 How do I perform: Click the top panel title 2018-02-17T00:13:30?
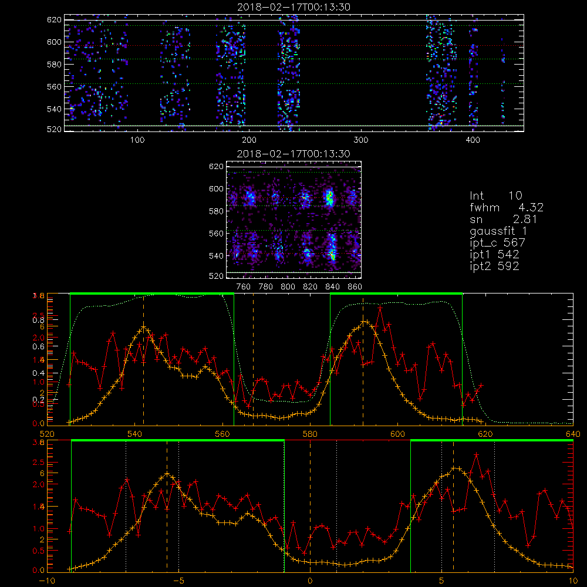pos(293,7)
